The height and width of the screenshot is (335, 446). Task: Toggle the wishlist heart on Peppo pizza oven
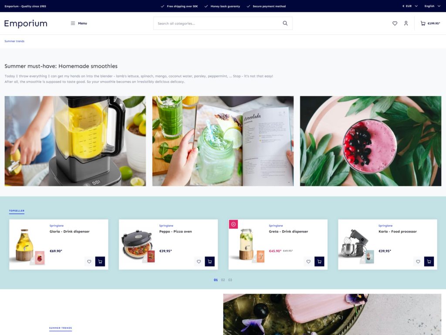click(x=199, y=261)
